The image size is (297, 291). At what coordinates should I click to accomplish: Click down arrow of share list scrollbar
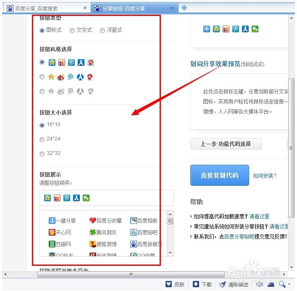(x=170, y=253)
